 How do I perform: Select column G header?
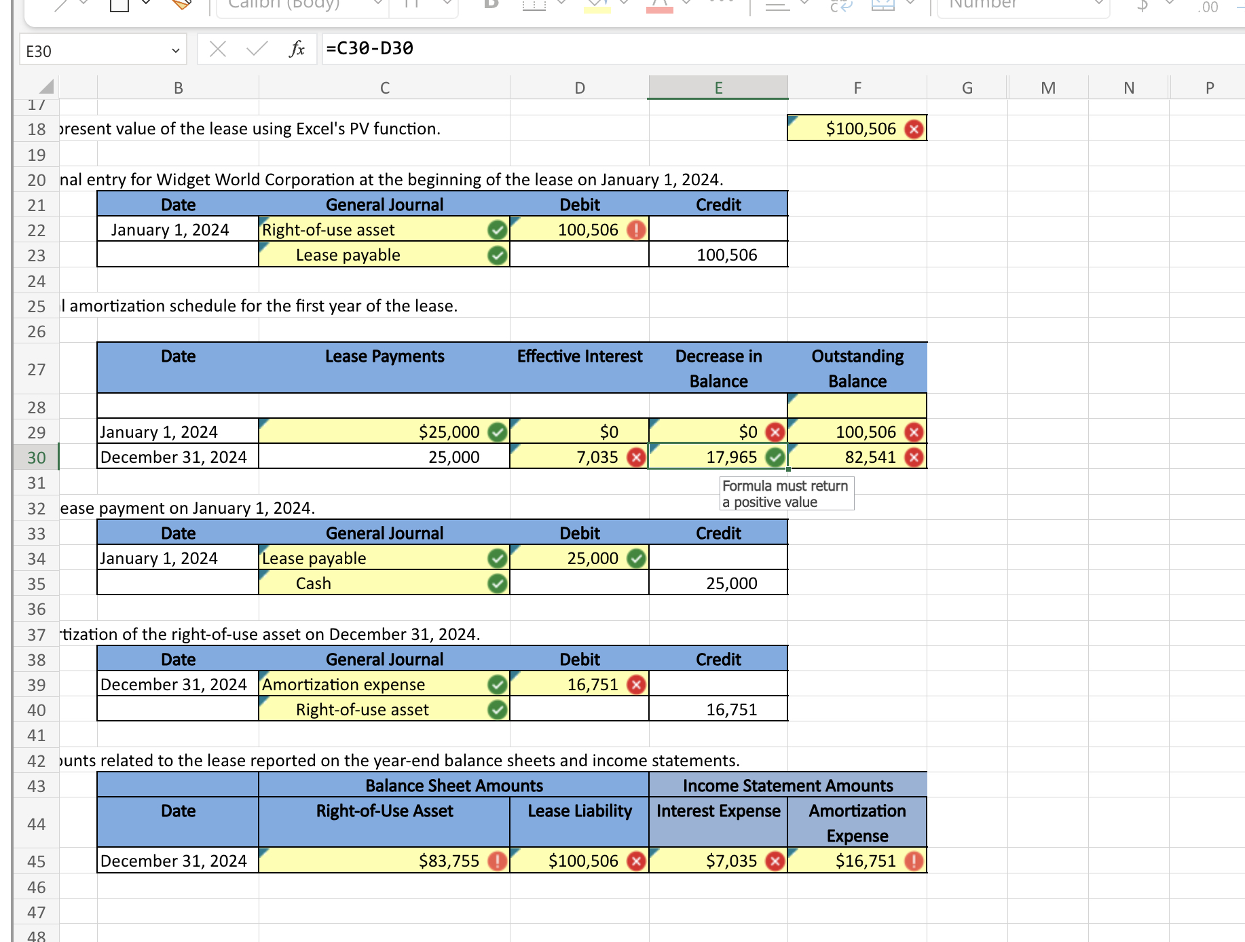pos(967,88)
